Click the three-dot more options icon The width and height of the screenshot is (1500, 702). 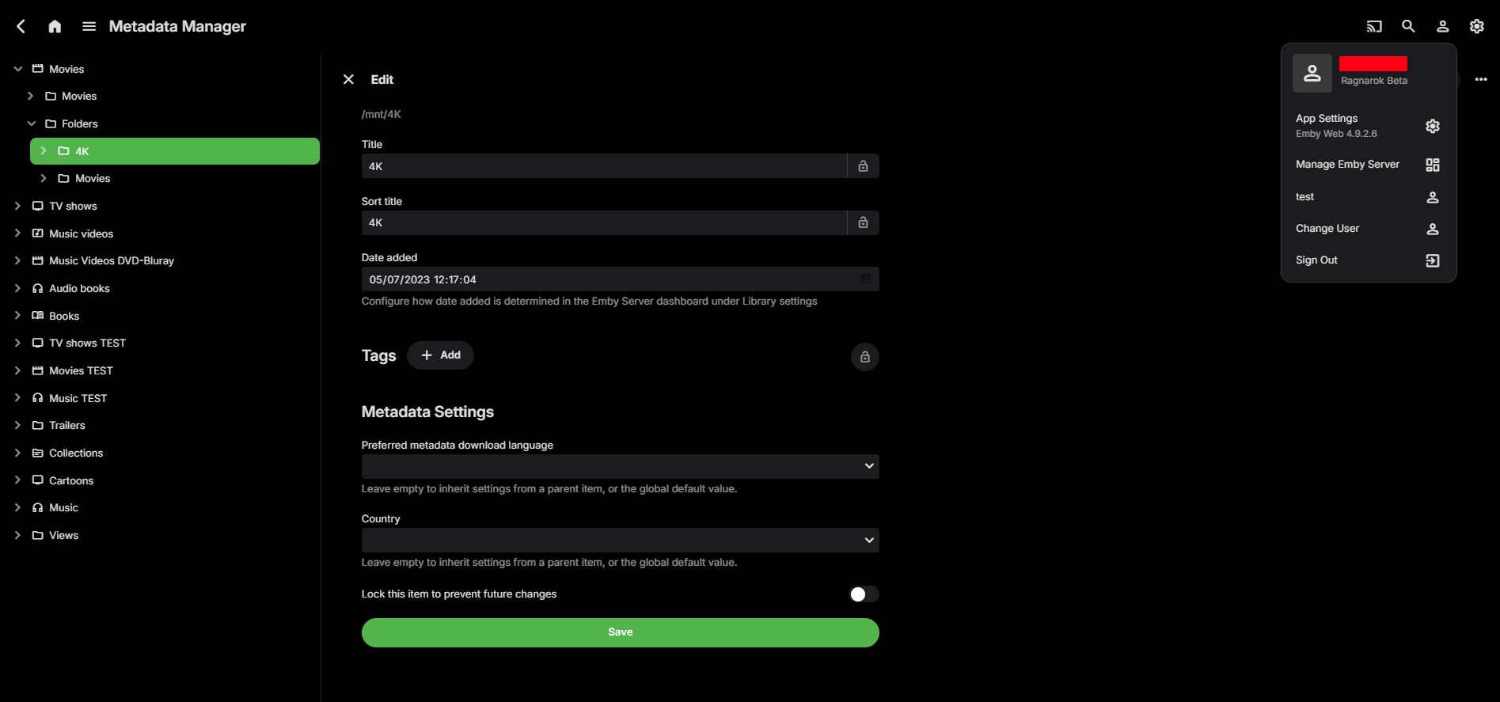(x=1480, y=79)
